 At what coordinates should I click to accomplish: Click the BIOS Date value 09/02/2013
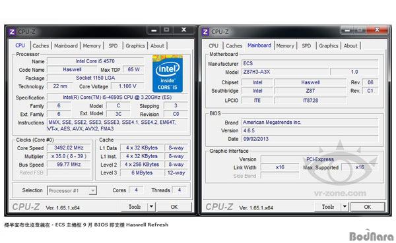click(x=310, y=139)
